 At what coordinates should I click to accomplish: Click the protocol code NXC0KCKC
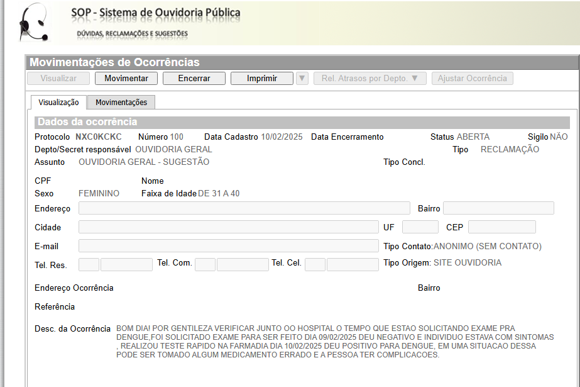tap(99, 137)
